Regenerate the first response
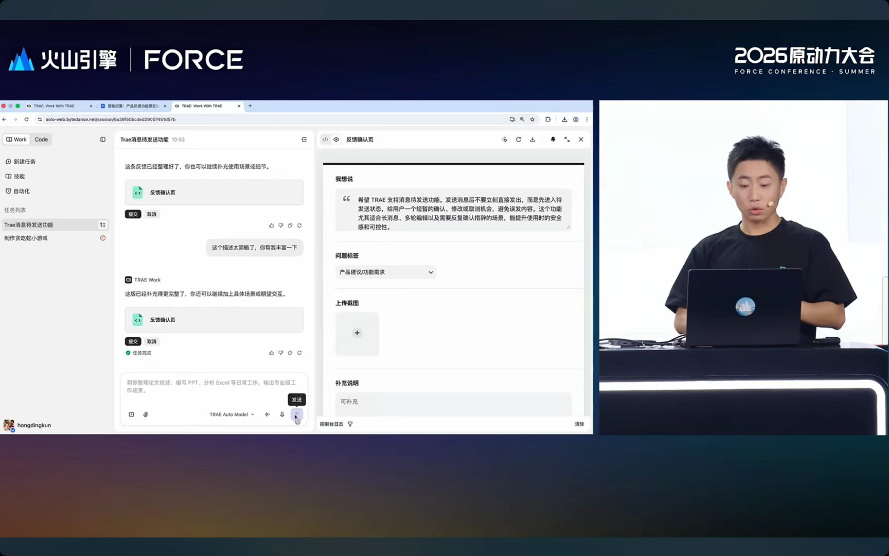Screen dimensions: 889x556 pos(299,225)
